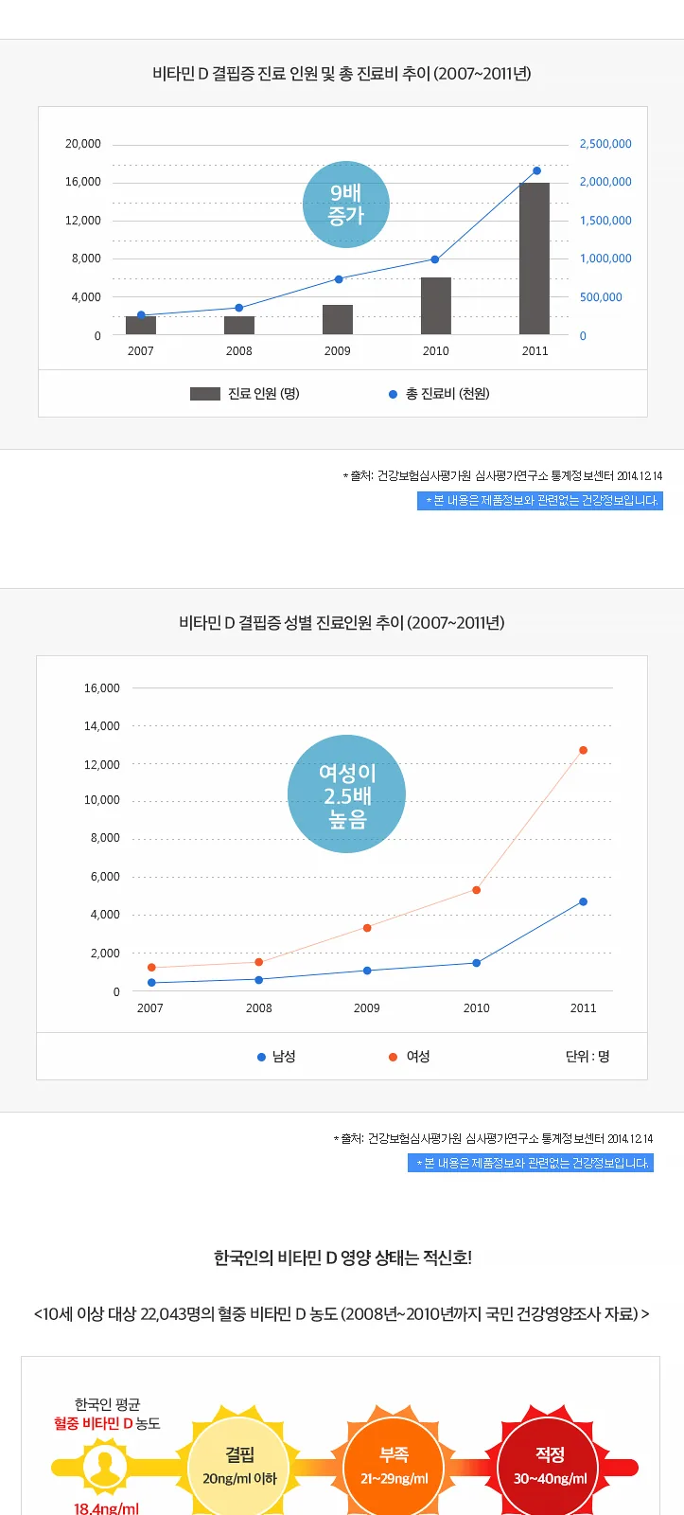Click the 2008 blue 남성 data point
Screen dimensions: 684x1515
point(258,980)
